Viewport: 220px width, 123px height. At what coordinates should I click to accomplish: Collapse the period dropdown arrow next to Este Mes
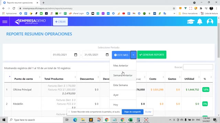pos(133,55)
